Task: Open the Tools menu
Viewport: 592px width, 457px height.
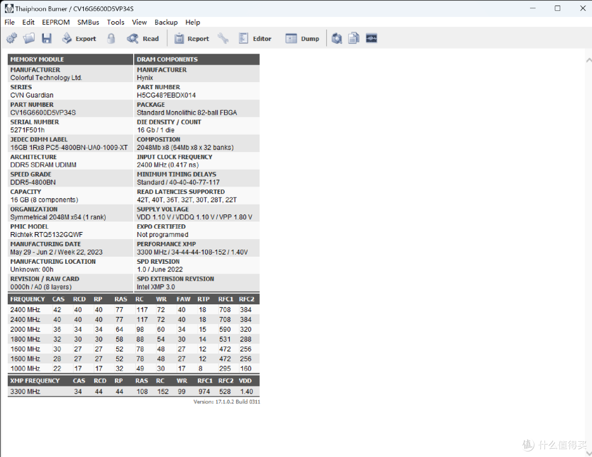Action: (116, 22)
